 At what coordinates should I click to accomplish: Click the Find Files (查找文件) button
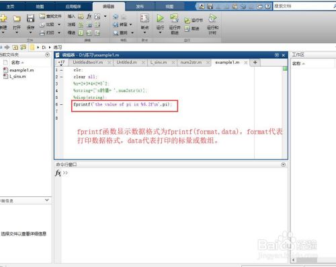(x=50, y=16)
